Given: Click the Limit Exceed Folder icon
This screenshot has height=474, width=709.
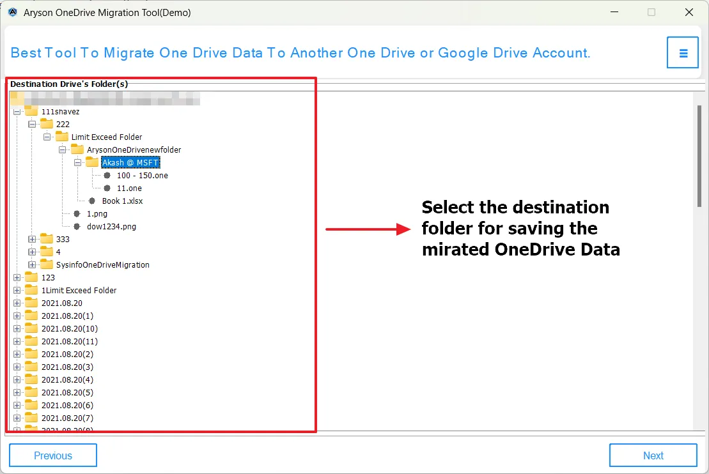Looking at the screenshot, I should [x=62, y=137].
